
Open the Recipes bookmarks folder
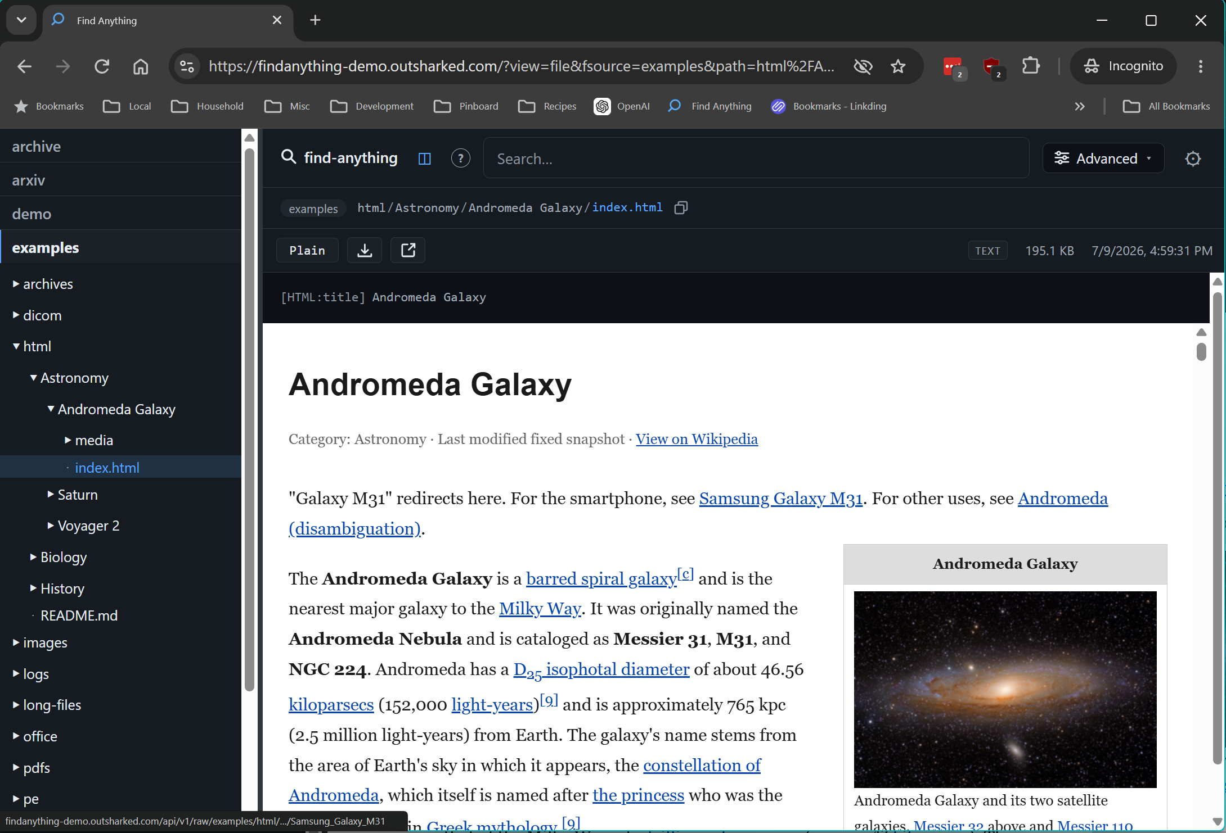tap(547, 106)
